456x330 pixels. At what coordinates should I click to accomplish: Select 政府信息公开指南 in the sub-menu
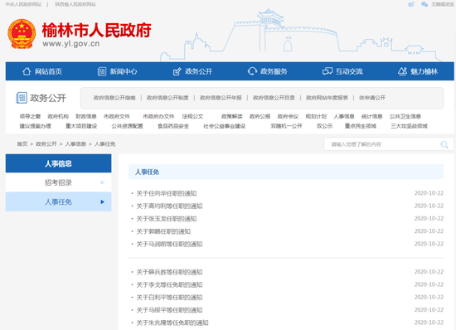114,98
